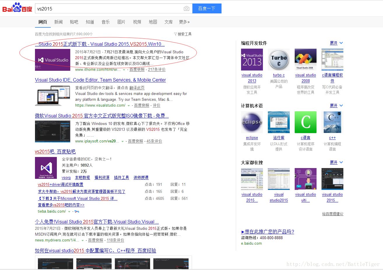
Task: Expand the dropdown arrow after visualstudio.com URL
Action: [129, 106]
